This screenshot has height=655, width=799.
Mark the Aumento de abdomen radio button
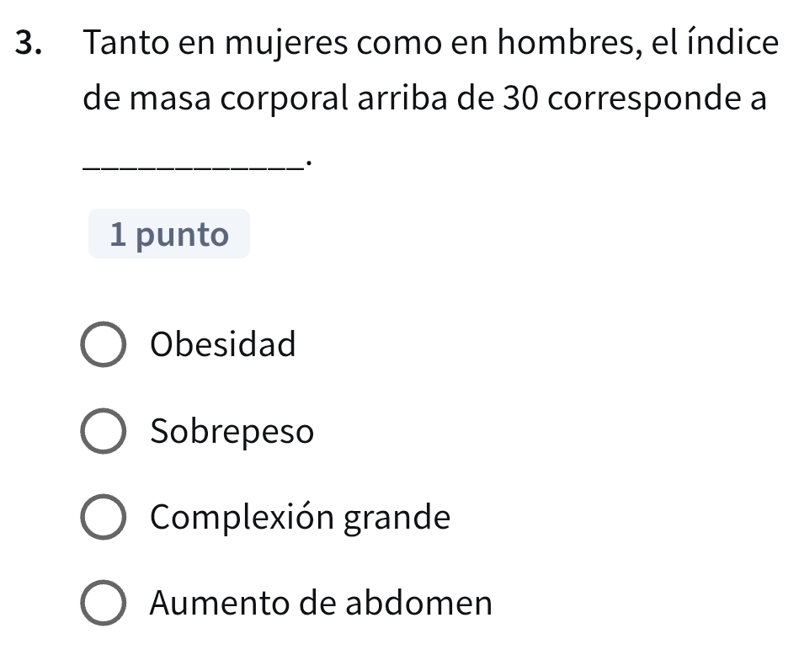pyautogui.click(x=102, y=605)
